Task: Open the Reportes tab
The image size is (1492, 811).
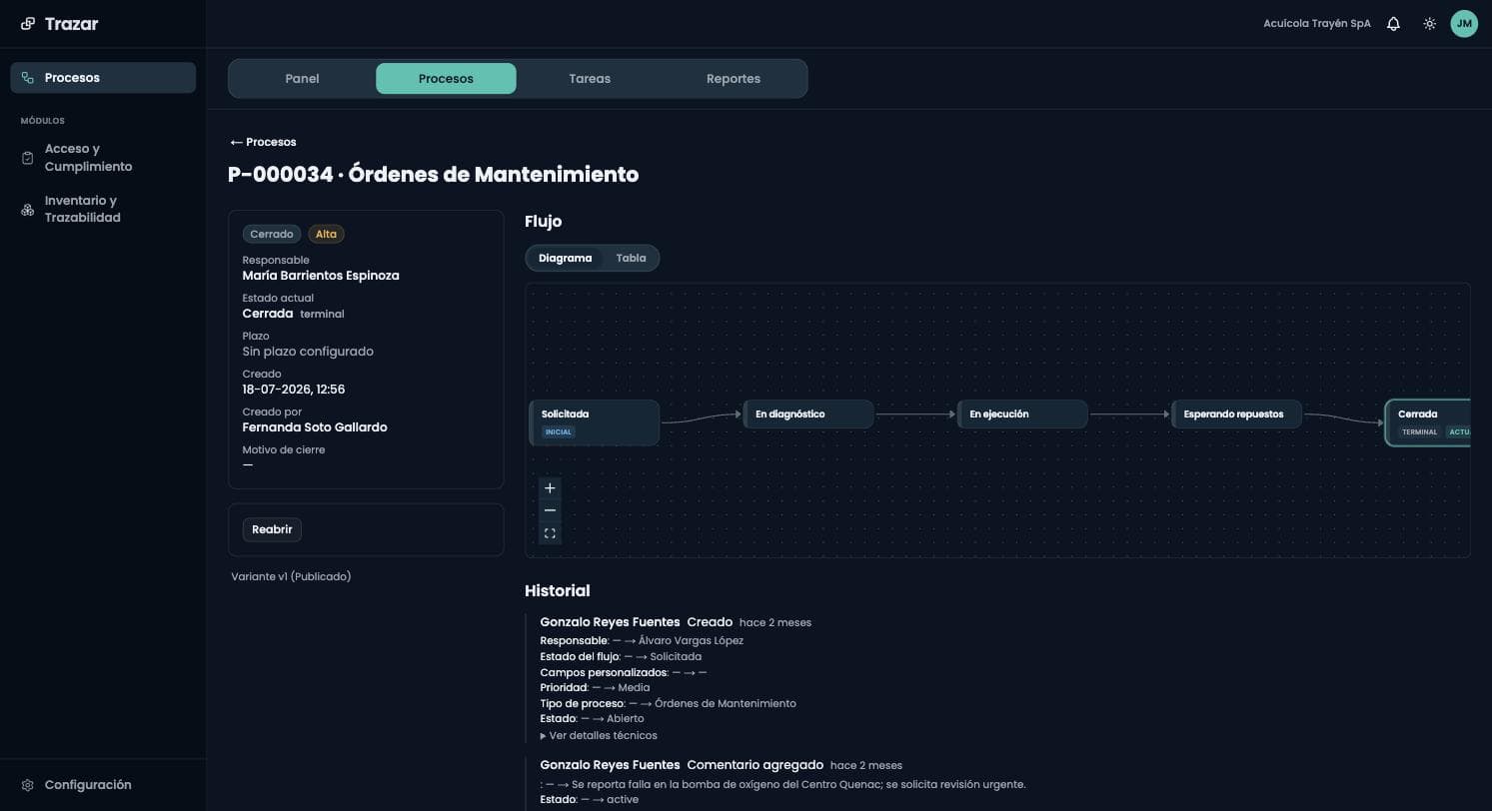Action: 734,79
